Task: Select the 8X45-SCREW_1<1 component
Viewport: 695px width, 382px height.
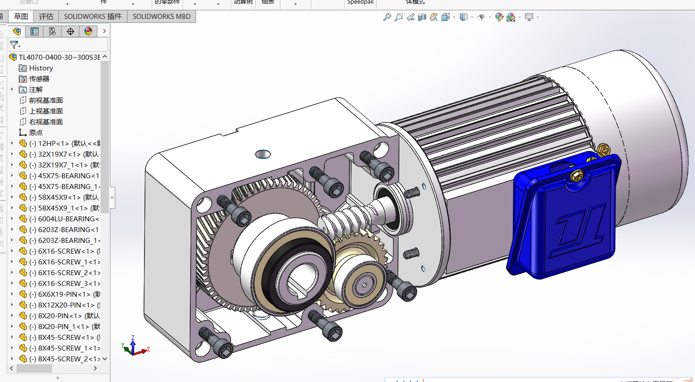Action: [60, 348]
